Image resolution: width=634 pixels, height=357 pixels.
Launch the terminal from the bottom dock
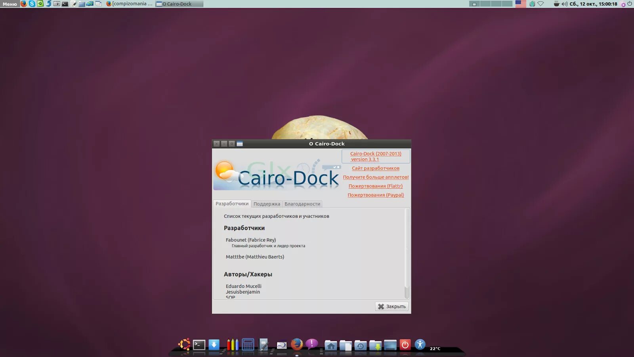tap(199, 345)
